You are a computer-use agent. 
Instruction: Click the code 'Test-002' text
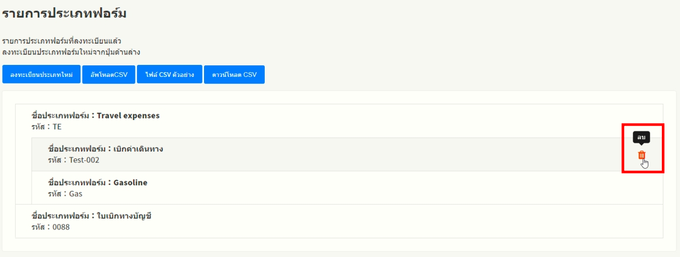[x=84, y=160]
